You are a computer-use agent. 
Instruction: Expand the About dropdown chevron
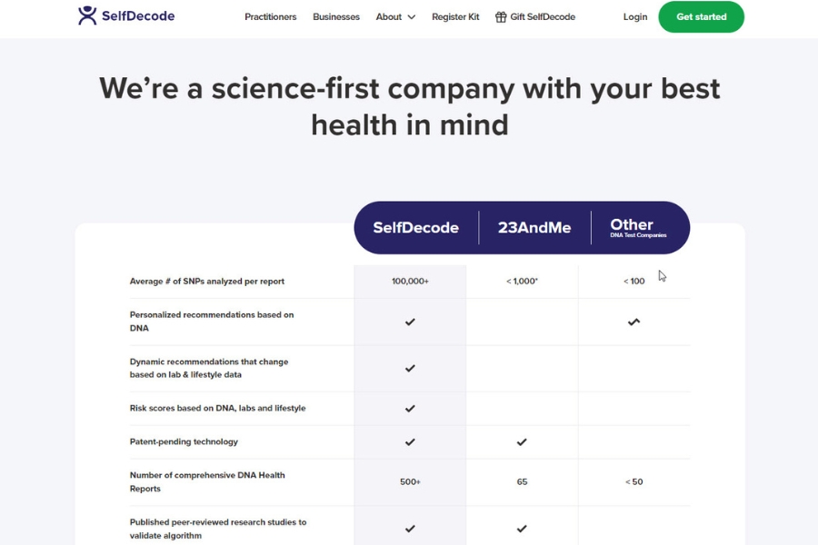412,17
